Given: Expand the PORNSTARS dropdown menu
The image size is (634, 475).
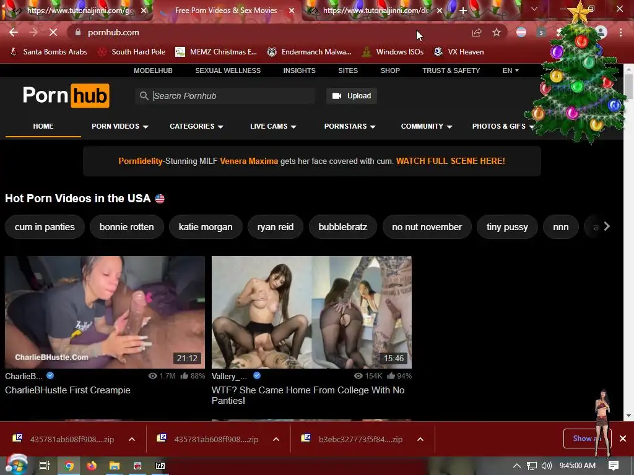Looking at the screenshot, I should tap(350, 126).
